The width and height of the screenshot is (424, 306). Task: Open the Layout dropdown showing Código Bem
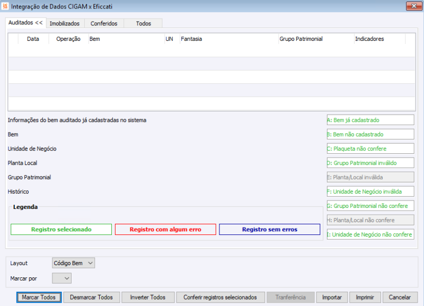point(73,263)
